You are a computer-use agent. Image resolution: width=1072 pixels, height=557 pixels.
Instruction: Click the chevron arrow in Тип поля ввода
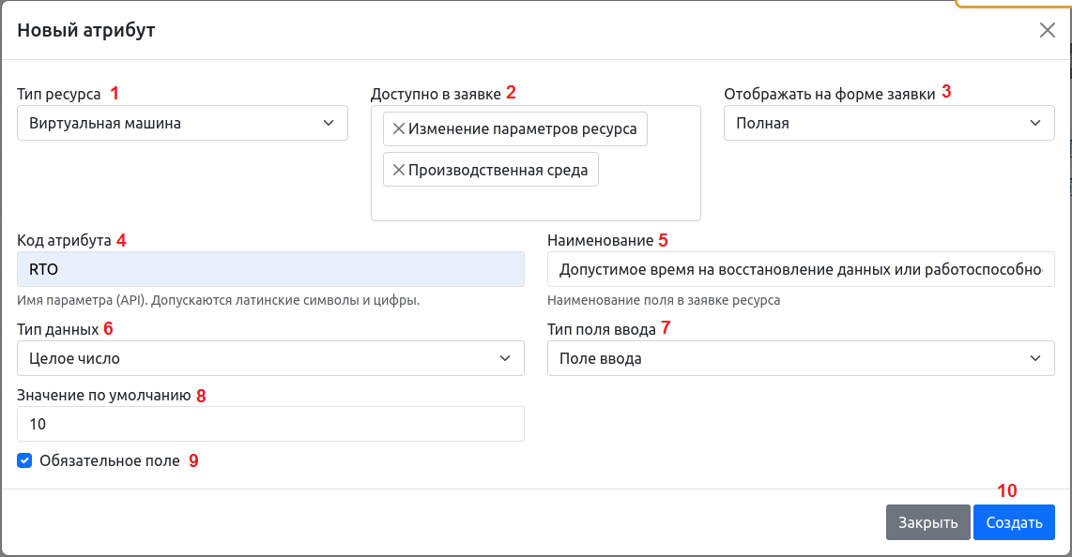point(1035,358)
